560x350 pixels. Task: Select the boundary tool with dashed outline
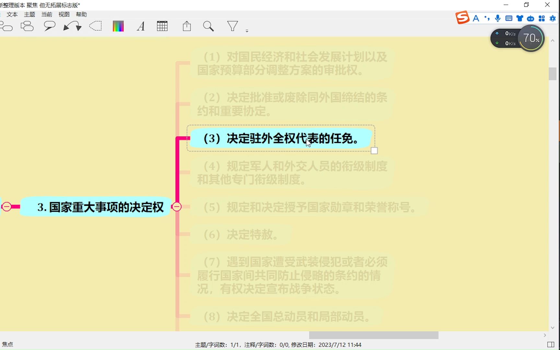95,26
